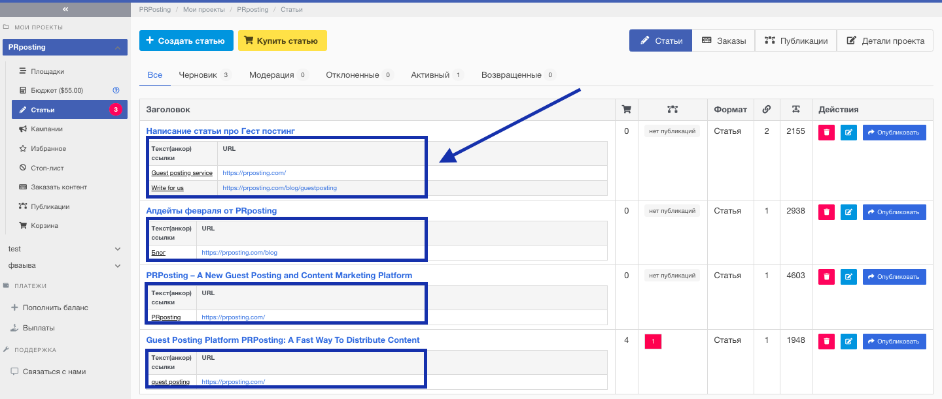Click red publications badge showing 1
The image size is (942, 399).
coord(653,342)
